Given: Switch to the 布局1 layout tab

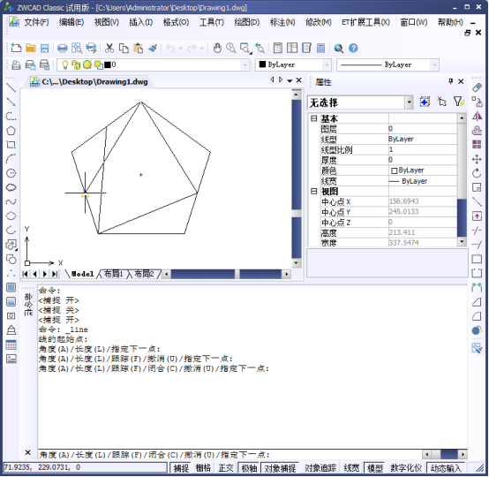Looking at the screenshot, I should click(x=113, y=274).
